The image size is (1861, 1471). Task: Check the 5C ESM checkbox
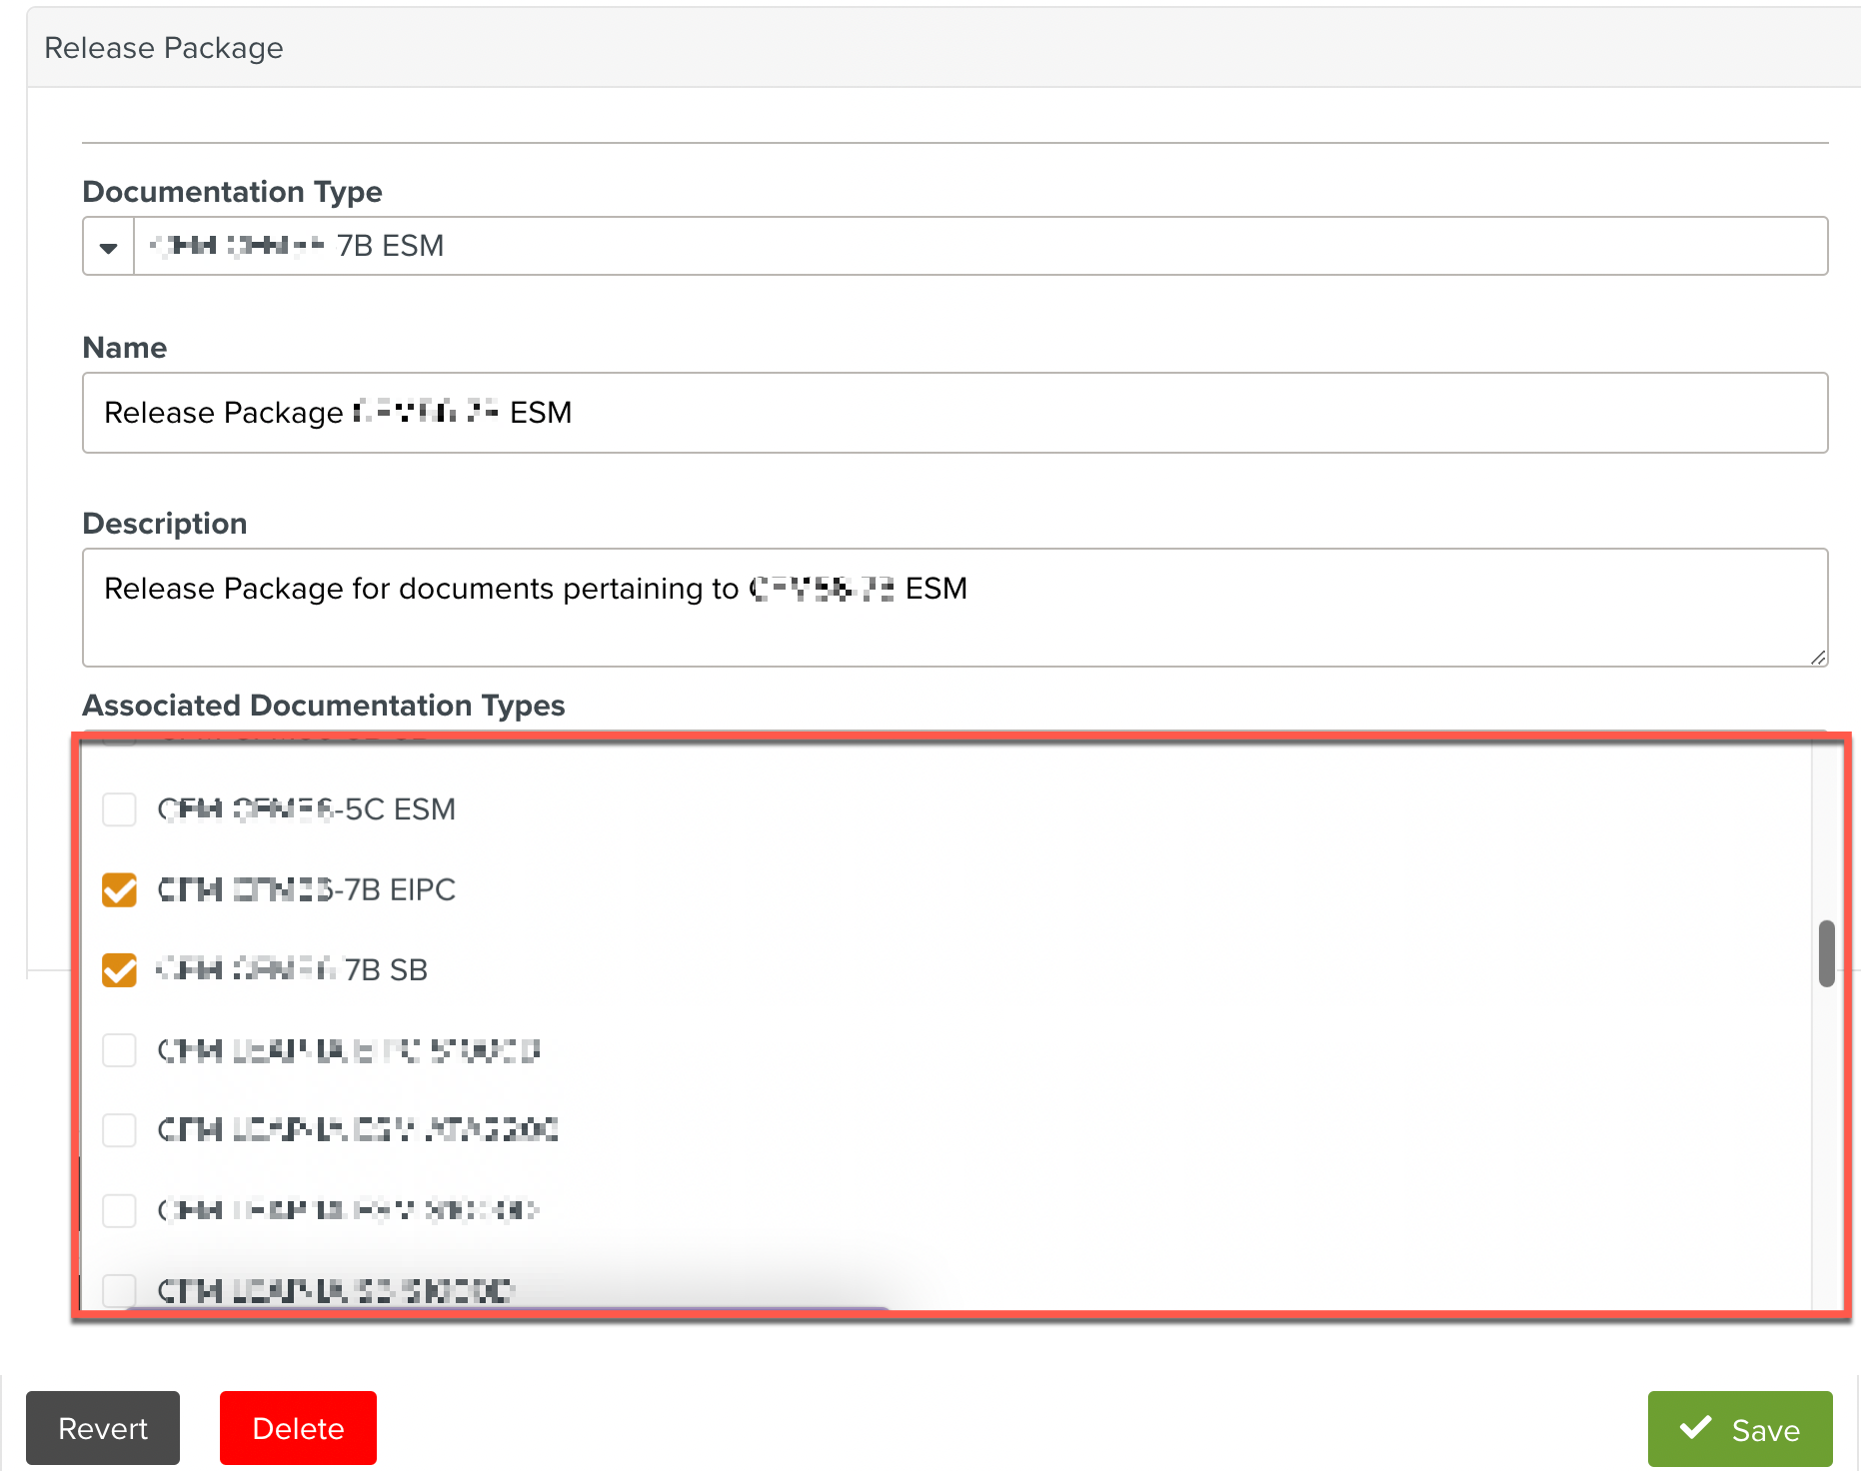click(120, 809)
